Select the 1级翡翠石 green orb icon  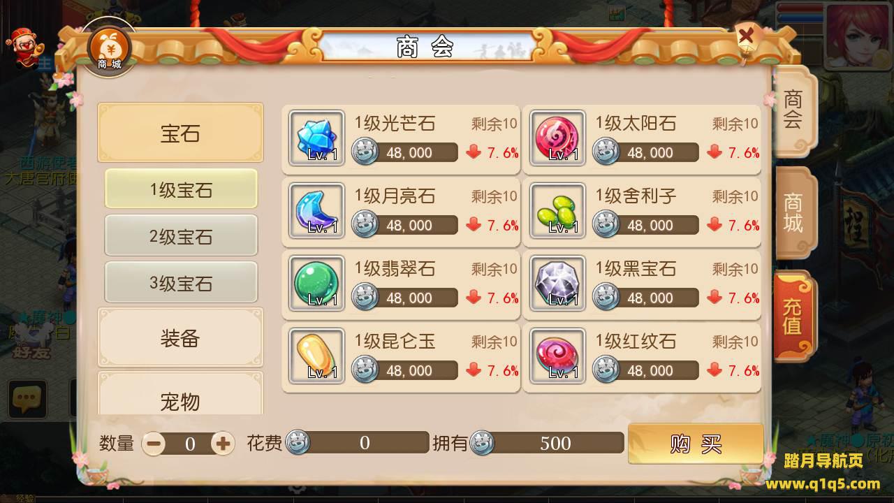coord(316,283)
